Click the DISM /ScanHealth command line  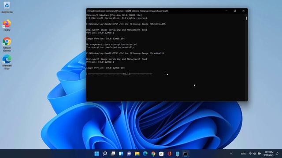click(x=125, y=53)
